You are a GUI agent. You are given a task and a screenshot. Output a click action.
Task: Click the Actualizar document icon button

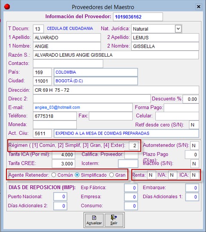[x=94, y=220]
